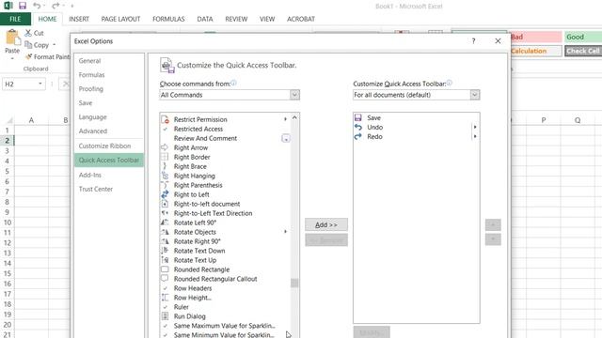Click the Copy icon in the ribbon
The height and width of the screenshot is (338, 602).
click(28, 45)
